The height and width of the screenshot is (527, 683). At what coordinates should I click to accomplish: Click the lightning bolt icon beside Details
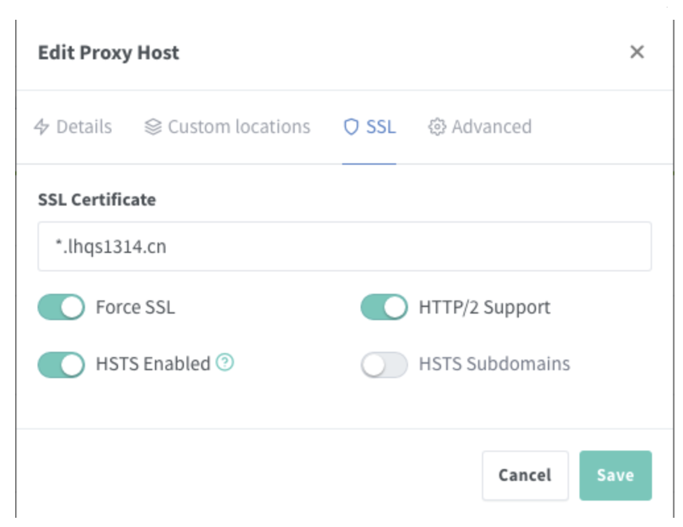click(42, 126)
